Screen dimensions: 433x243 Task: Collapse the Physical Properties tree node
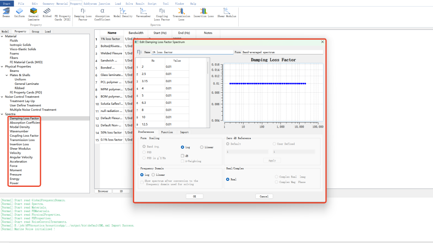2,66
